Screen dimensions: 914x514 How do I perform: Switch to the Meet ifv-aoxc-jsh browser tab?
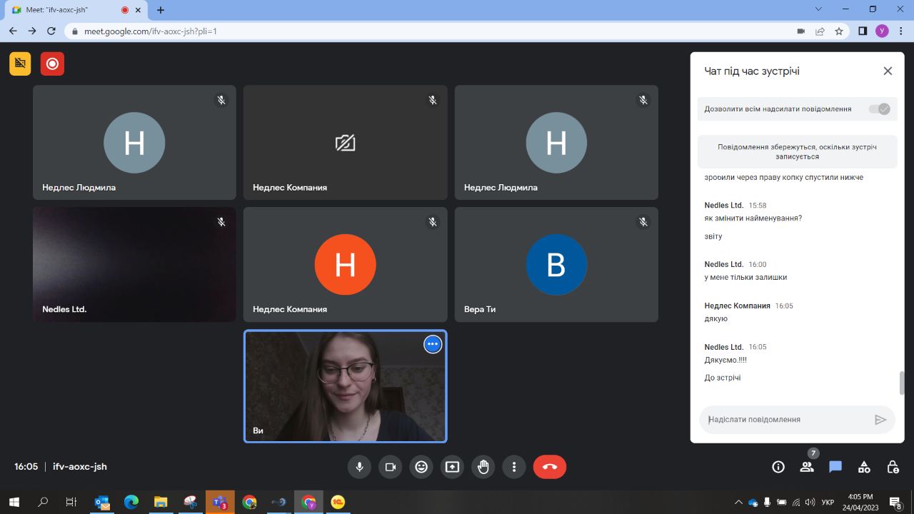pyautogui.click(x=64, y=10)
